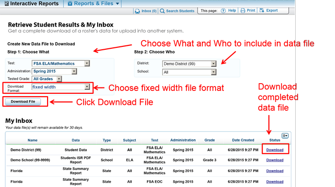Sort inbox by Subject column
Image resolution: width=335 pixels, height=187 pixels.
pos(130,140)
